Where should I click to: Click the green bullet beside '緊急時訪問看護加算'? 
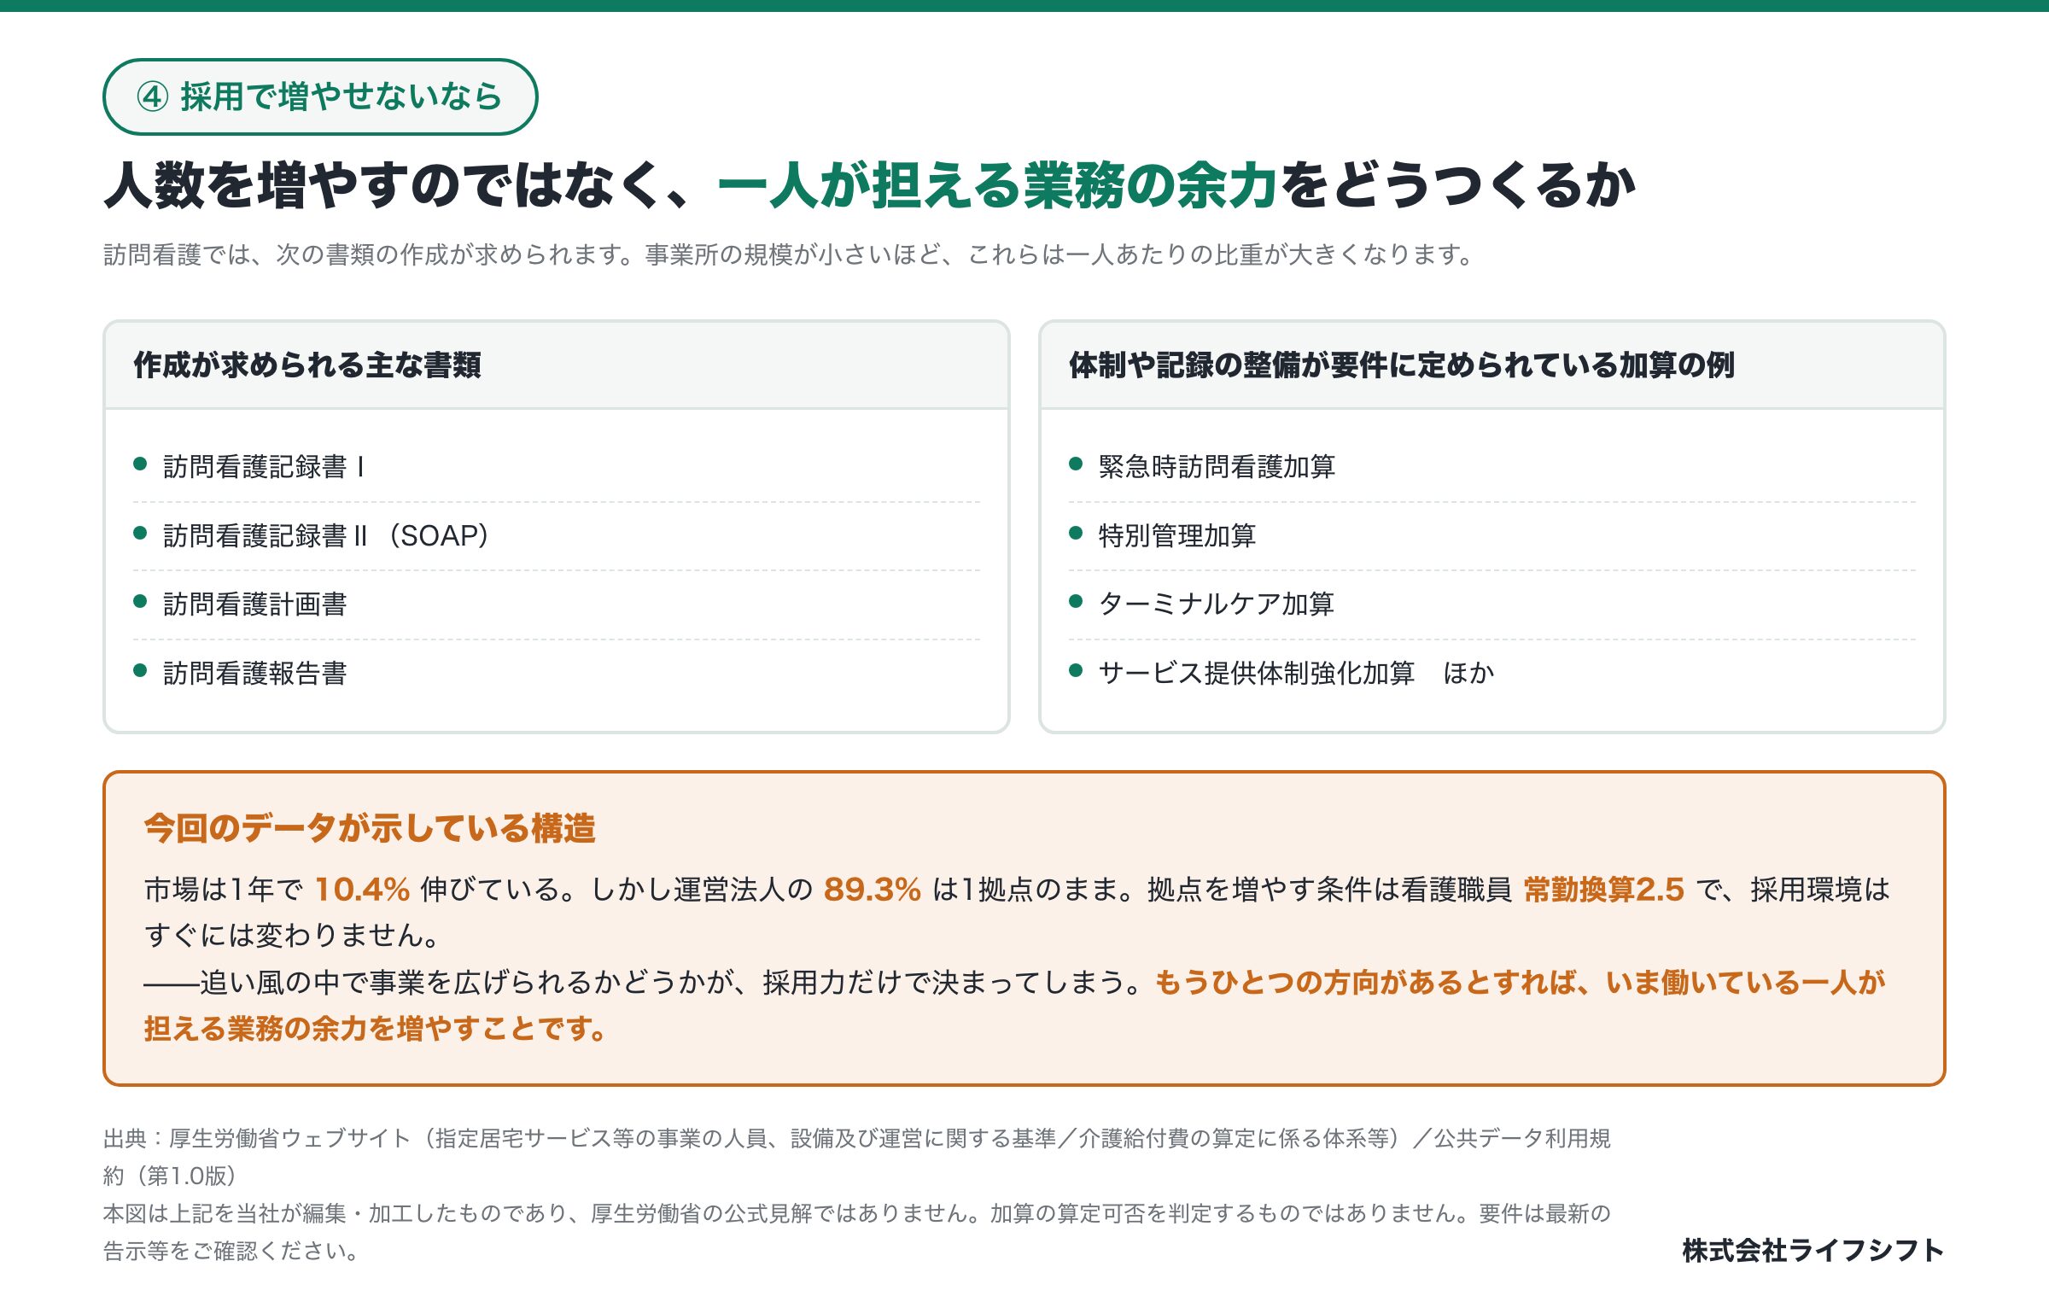[1076, 464]
